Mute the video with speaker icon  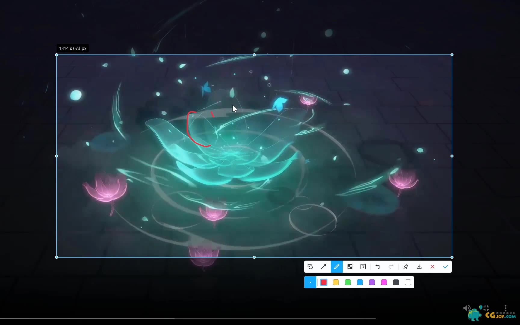point(466,308)
